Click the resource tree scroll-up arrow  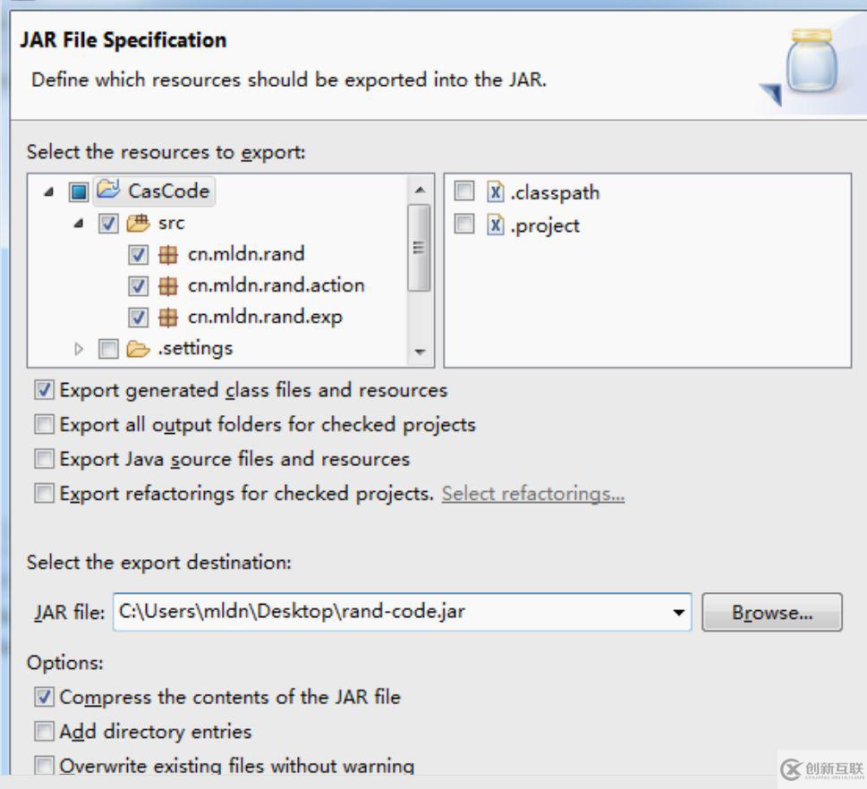(421, 191)
